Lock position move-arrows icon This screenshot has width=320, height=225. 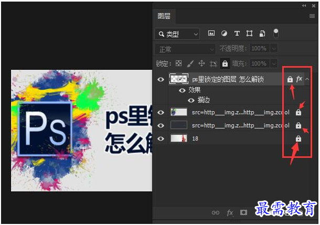tap(201, 63)
